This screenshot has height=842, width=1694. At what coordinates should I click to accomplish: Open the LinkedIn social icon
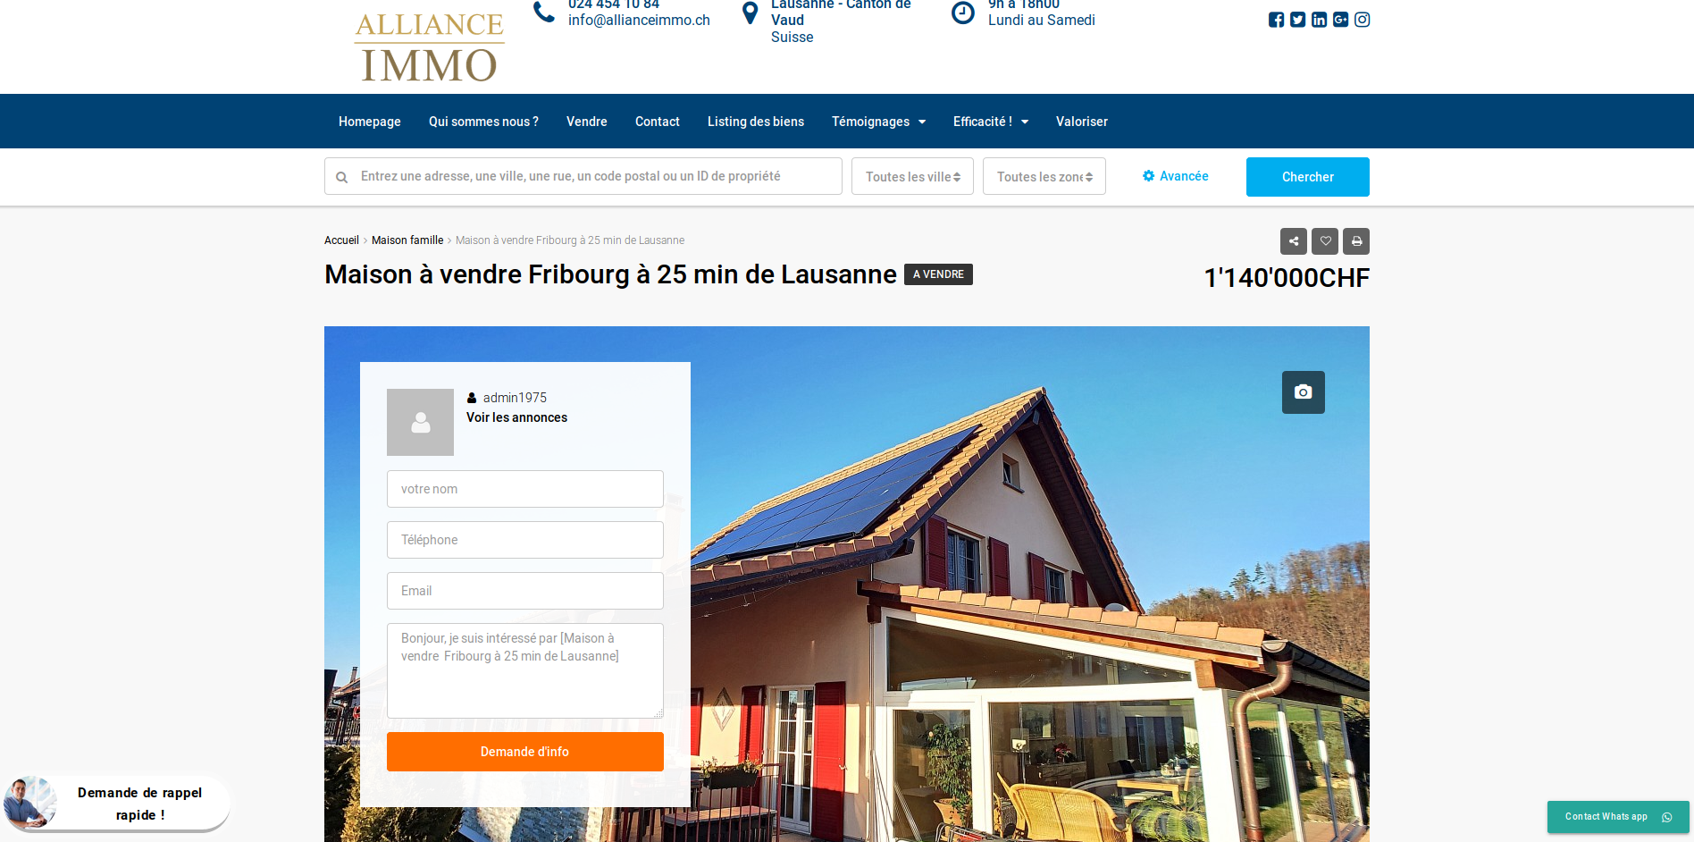point(1319,20)
